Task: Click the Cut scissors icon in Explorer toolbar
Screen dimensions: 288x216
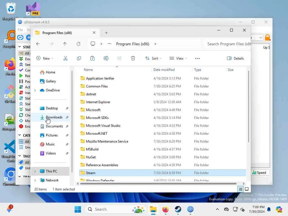Action: [x=65, y=58]
